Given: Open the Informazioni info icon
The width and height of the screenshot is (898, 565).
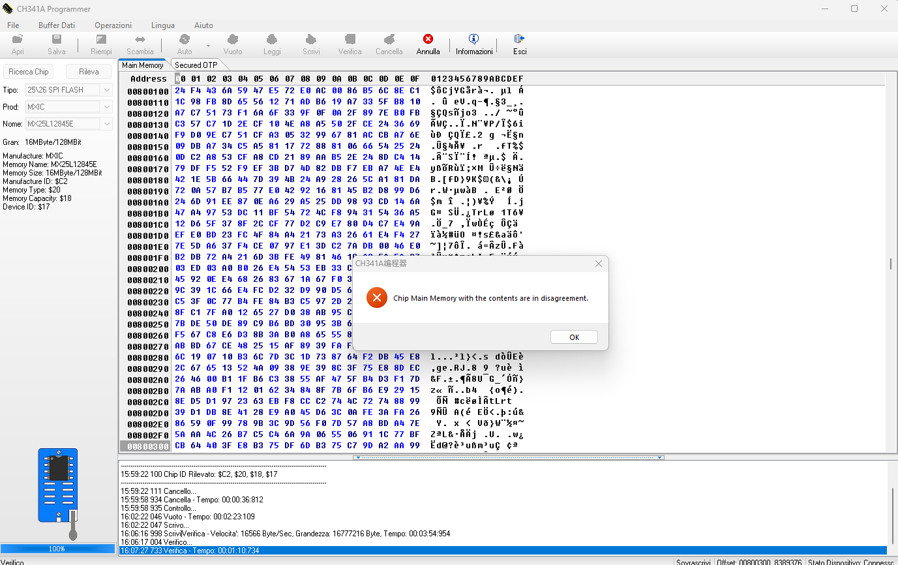Looking at the screenshot, I should [474, 44].
